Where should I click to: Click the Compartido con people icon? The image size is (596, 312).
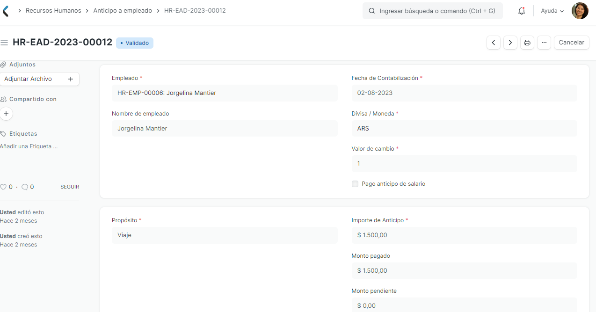pyautogui.click(x=3, y=99)
